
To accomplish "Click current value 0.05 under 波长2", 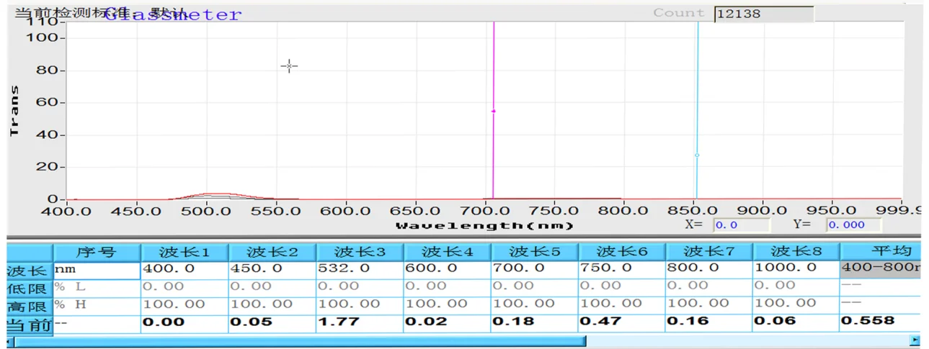I will pos(272,323).
